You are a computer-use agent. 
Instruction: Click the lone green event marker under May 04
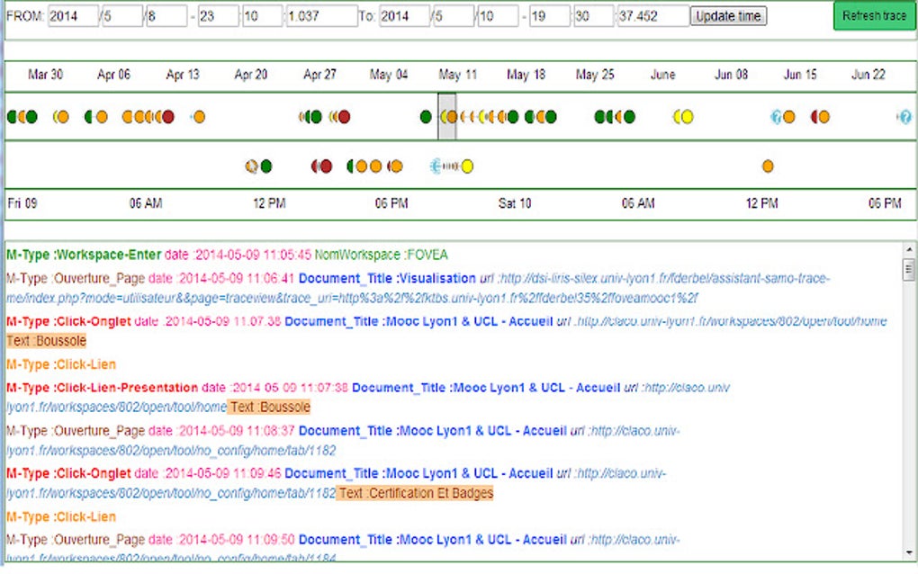pyautogui.click(x=427, y=116)
